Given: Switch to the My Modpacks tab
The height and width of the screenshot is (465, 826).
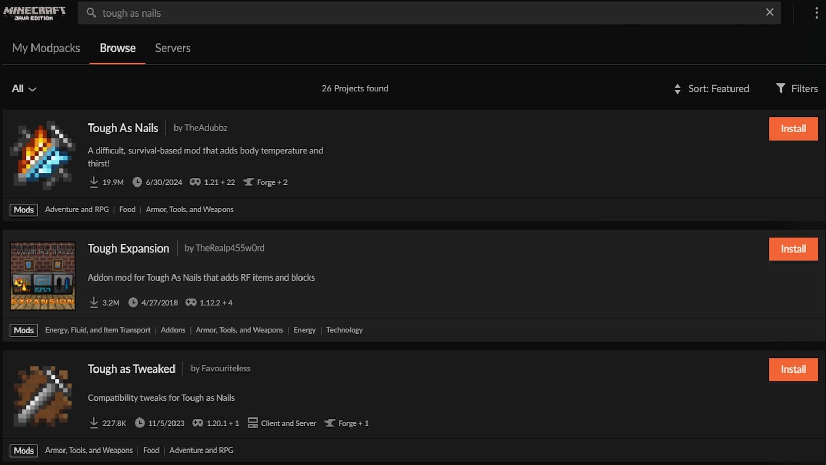Looking at the screenshot, I should (x=46, y=48).
